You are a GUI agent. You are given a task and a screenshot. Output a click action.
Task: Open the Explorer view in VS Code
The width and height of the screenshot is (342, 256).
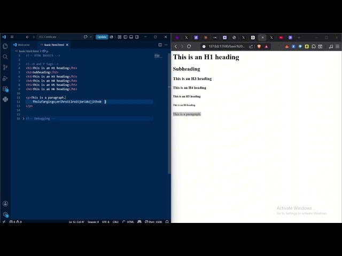5,46
